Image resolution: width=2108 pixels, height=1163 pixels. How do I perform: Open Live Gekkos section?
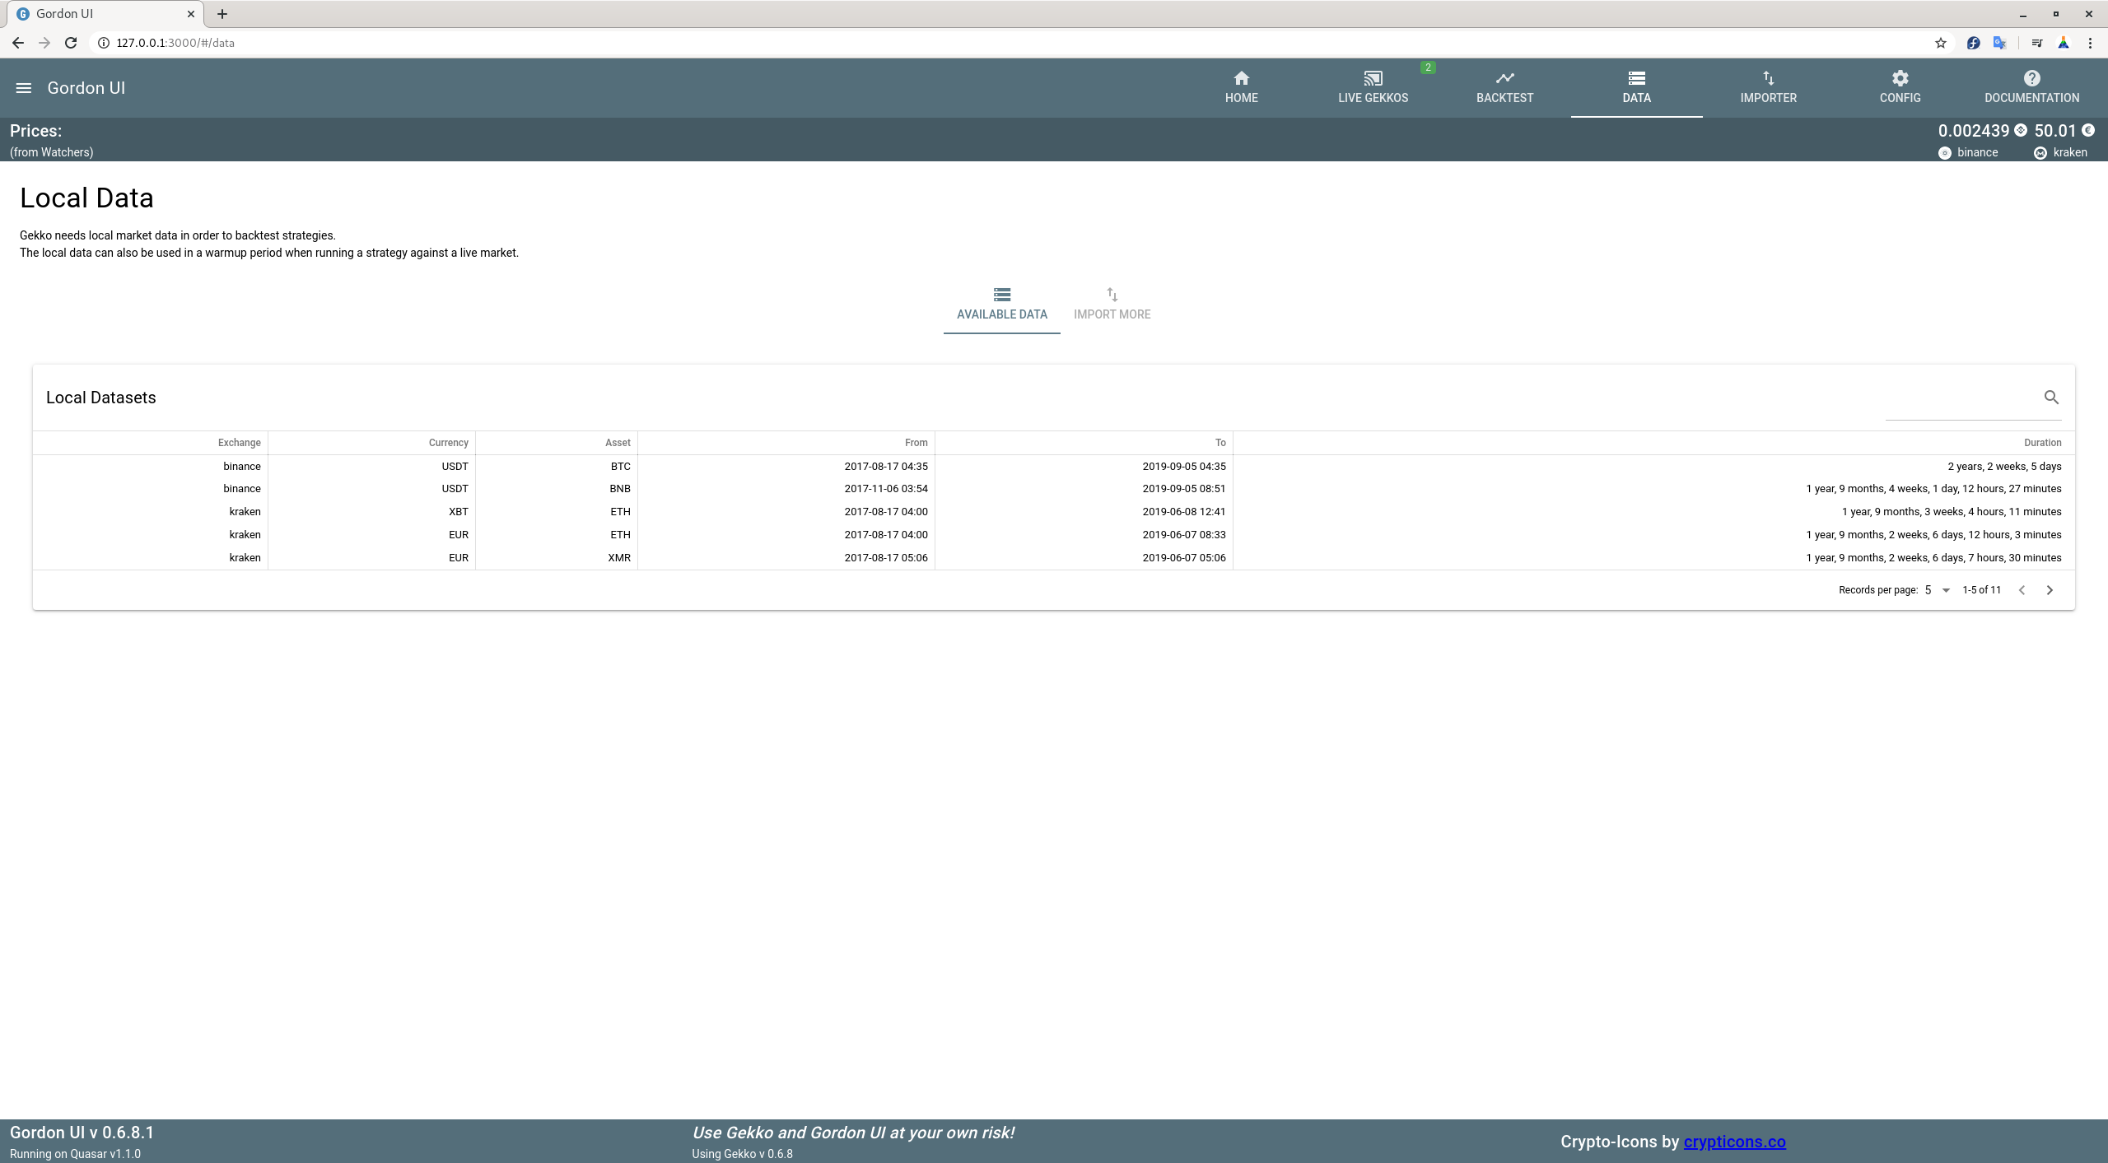click(1373, 87)
